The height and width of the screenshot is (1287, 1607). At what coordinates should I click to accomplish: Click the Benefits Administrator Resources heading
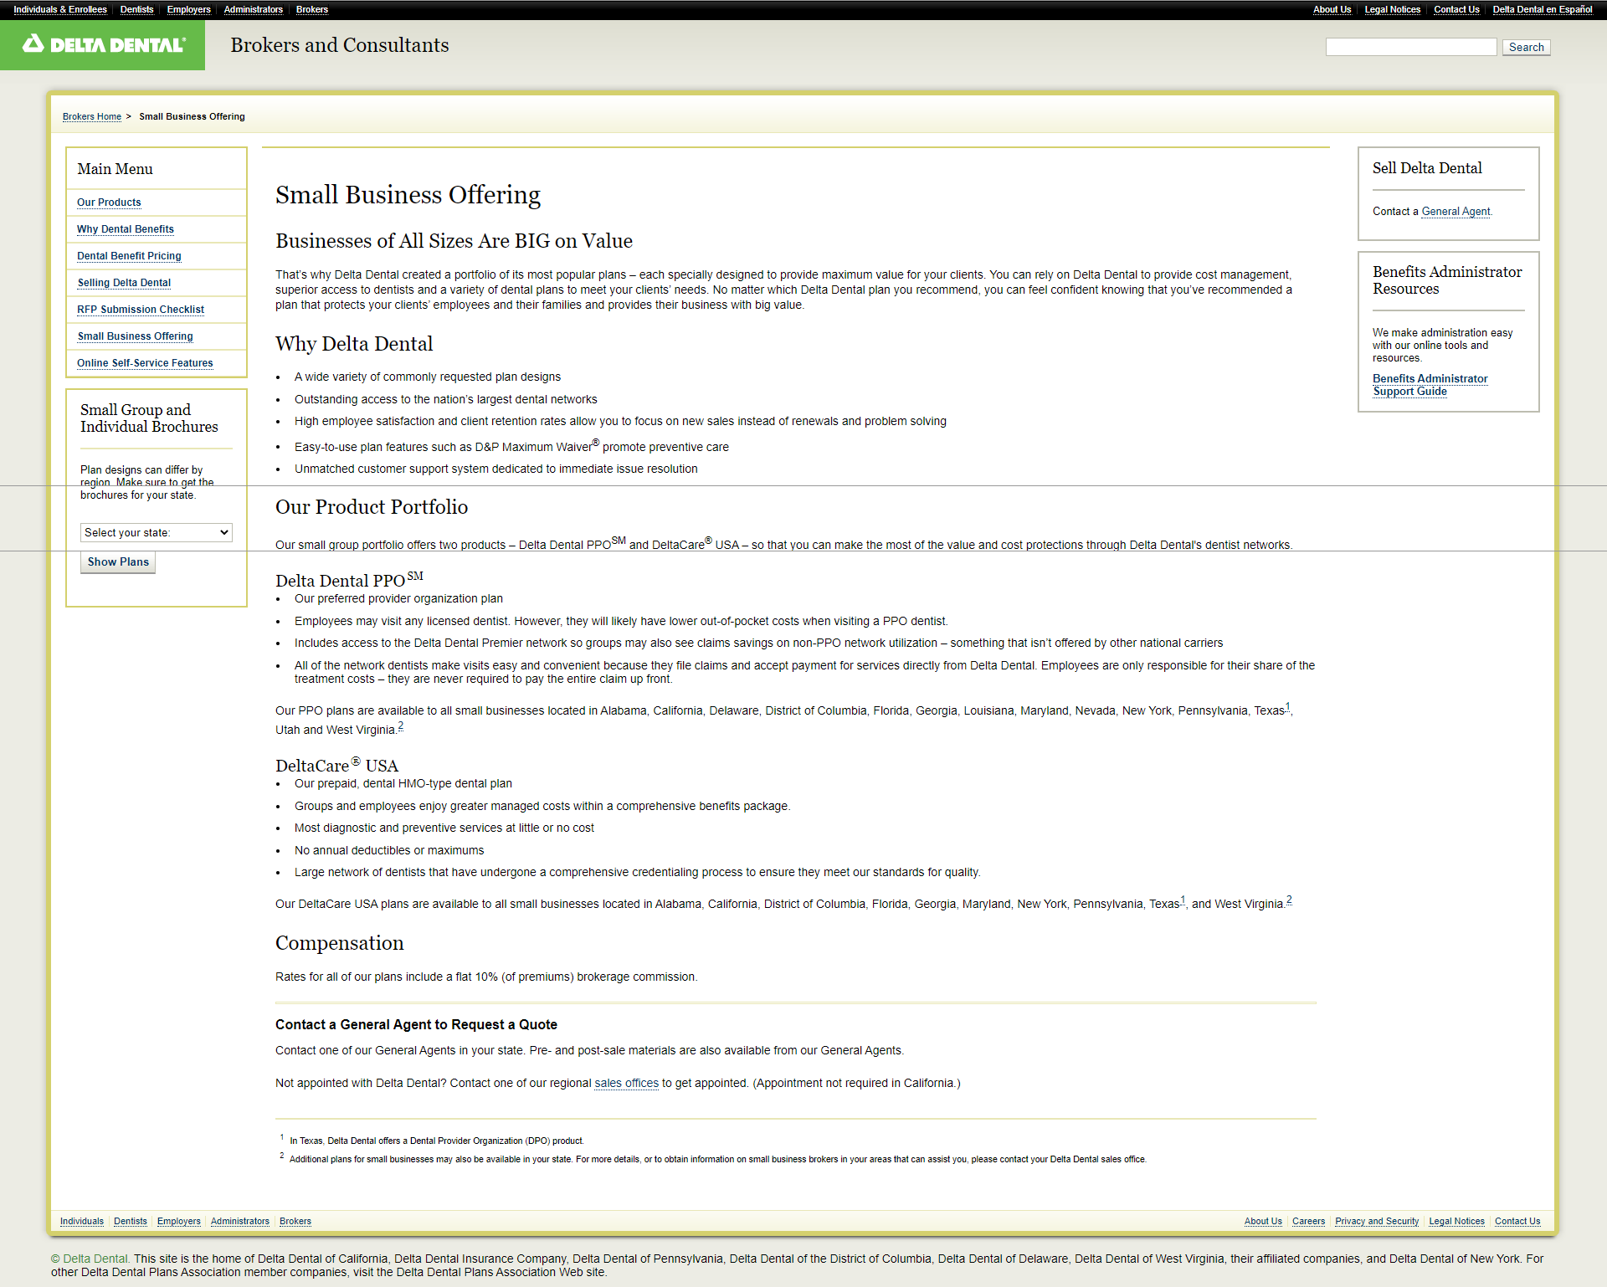click(x=1447, y=280)
